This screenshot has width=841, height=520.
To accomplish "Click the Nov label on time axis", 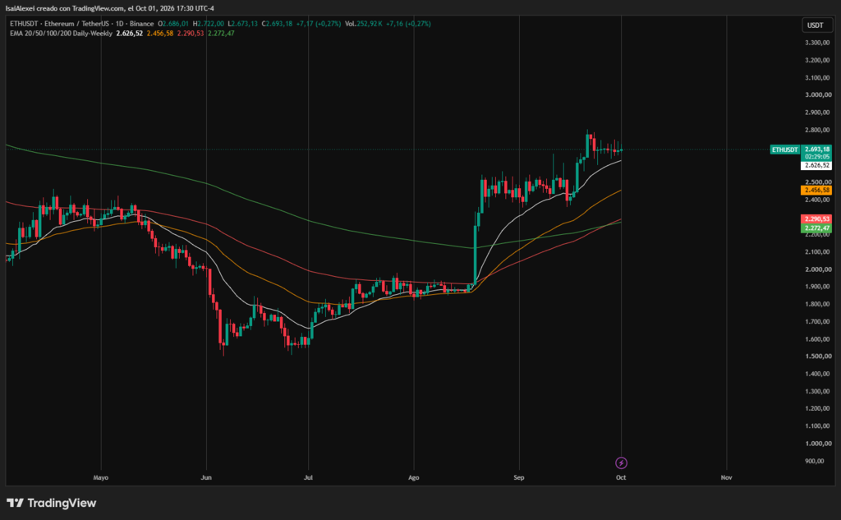I will click(726, 477).
